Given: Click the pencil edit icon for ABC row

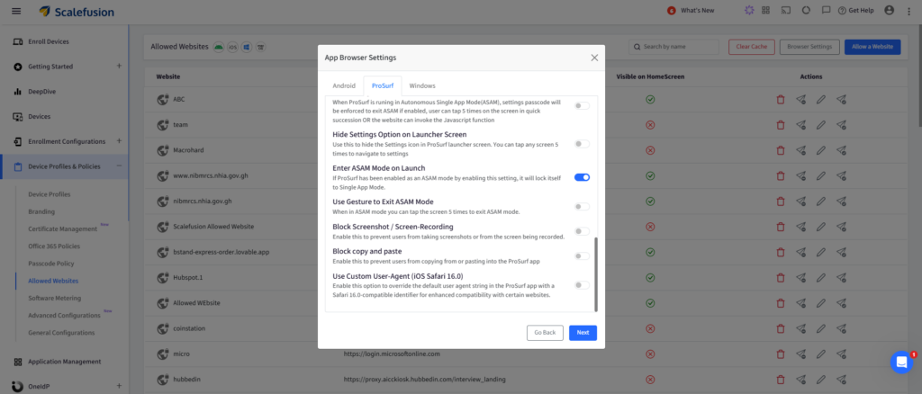Looking at the screenshot, I should point(821,100).
